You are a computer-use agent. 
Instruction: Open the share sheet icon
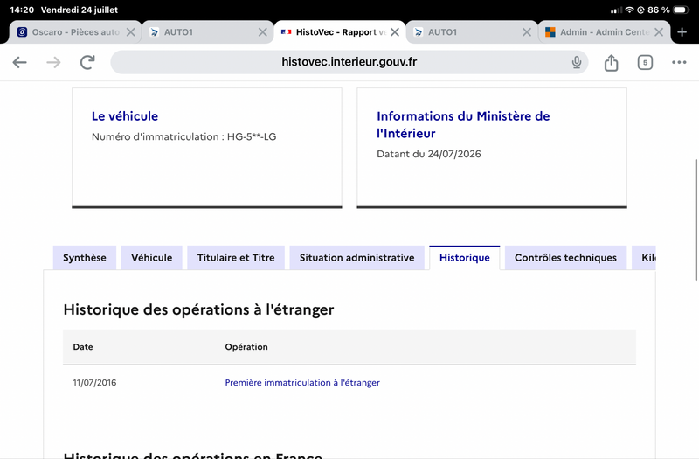click(611, 62)
